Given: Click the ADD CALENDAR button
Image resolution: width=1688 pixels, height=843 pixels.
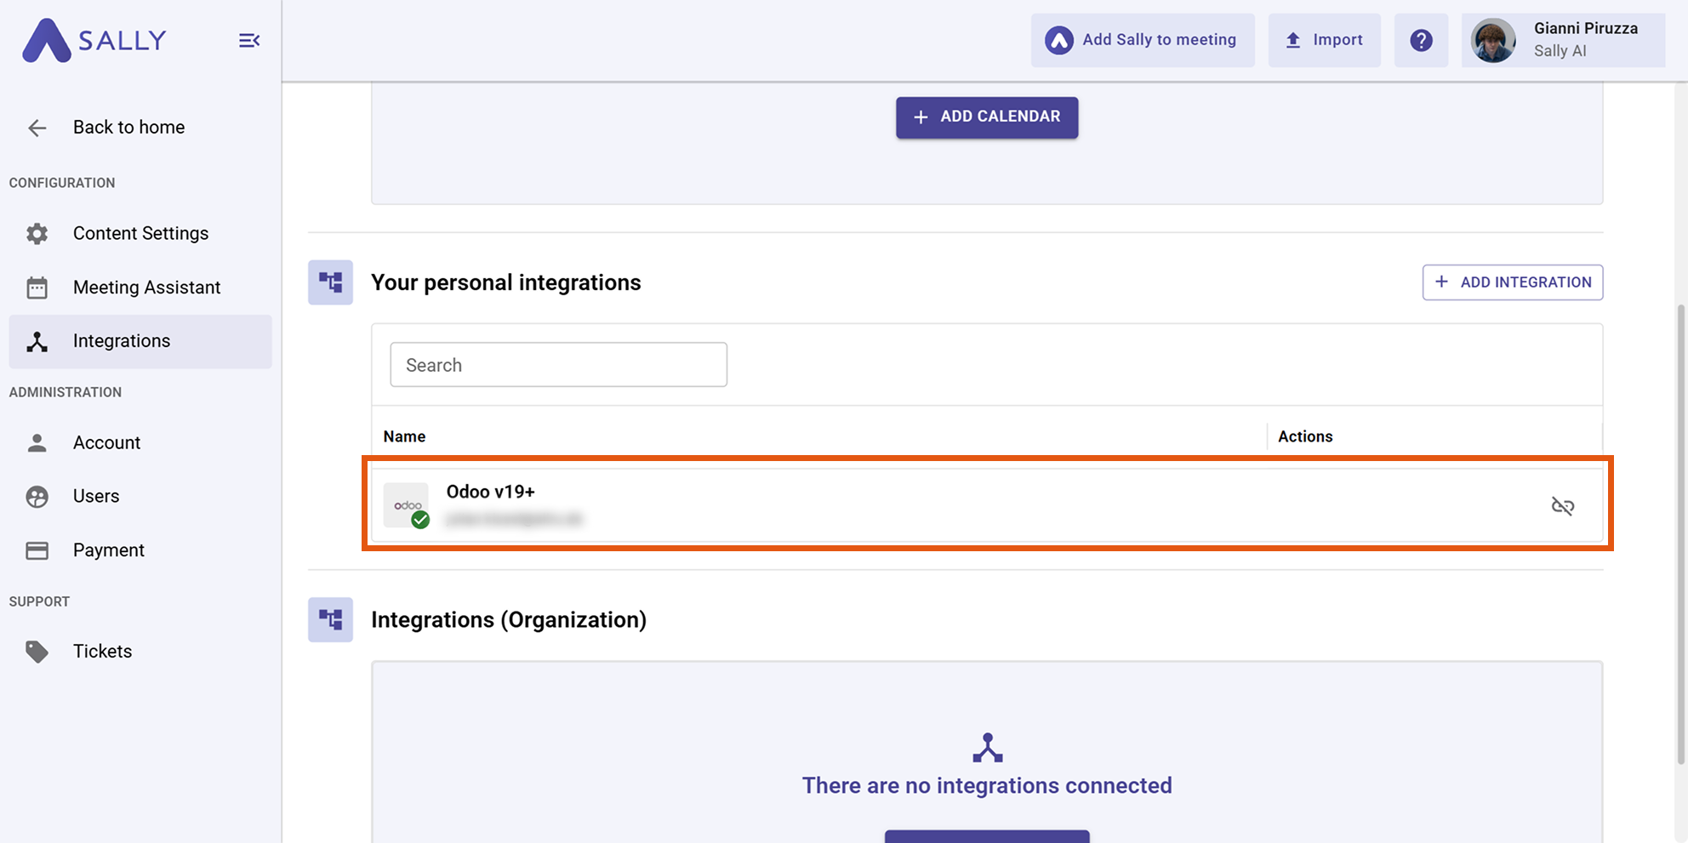Looking at the screenshot, I should 986,117.
